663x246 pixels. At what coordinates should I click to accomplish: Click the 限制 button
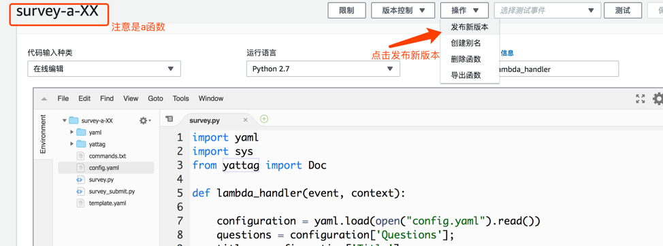346,11
